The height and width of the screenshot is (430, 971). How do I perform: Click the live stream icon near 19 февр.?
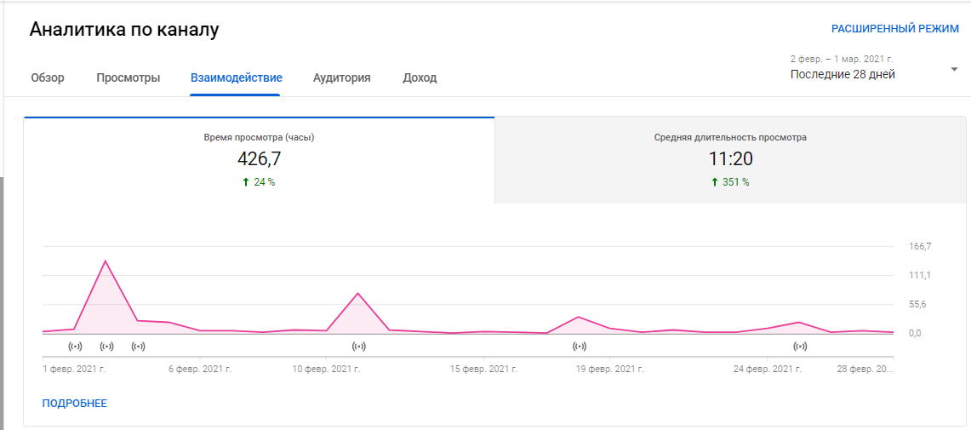pos(580,347)
